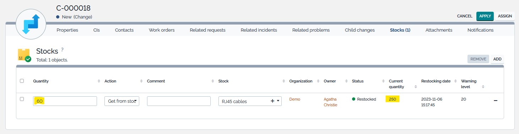Screen dimensions: 519x134
Task: Open the Agatha Christie owner link
Action: 330,102
